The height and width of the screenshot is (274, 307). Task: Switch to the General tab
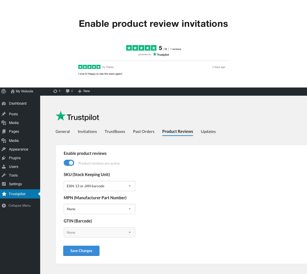(x=63, y=132)
